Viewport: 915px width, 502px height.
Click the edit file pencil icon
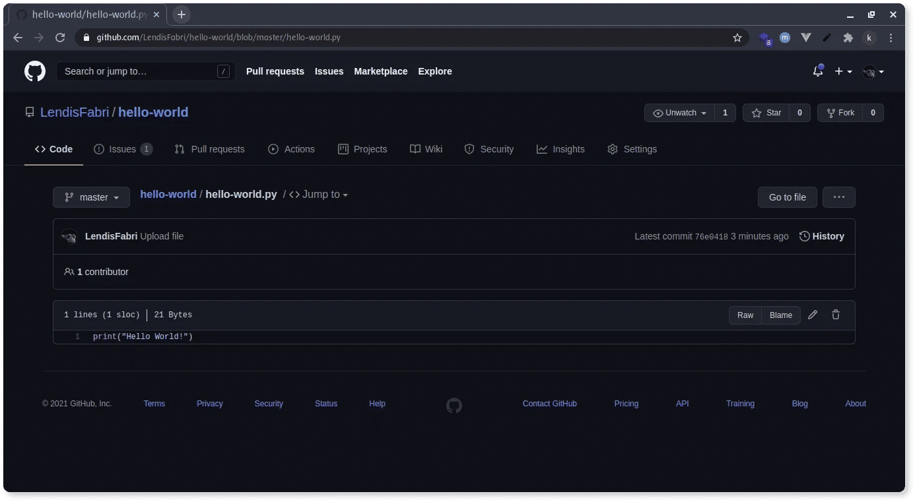point(813,315)
